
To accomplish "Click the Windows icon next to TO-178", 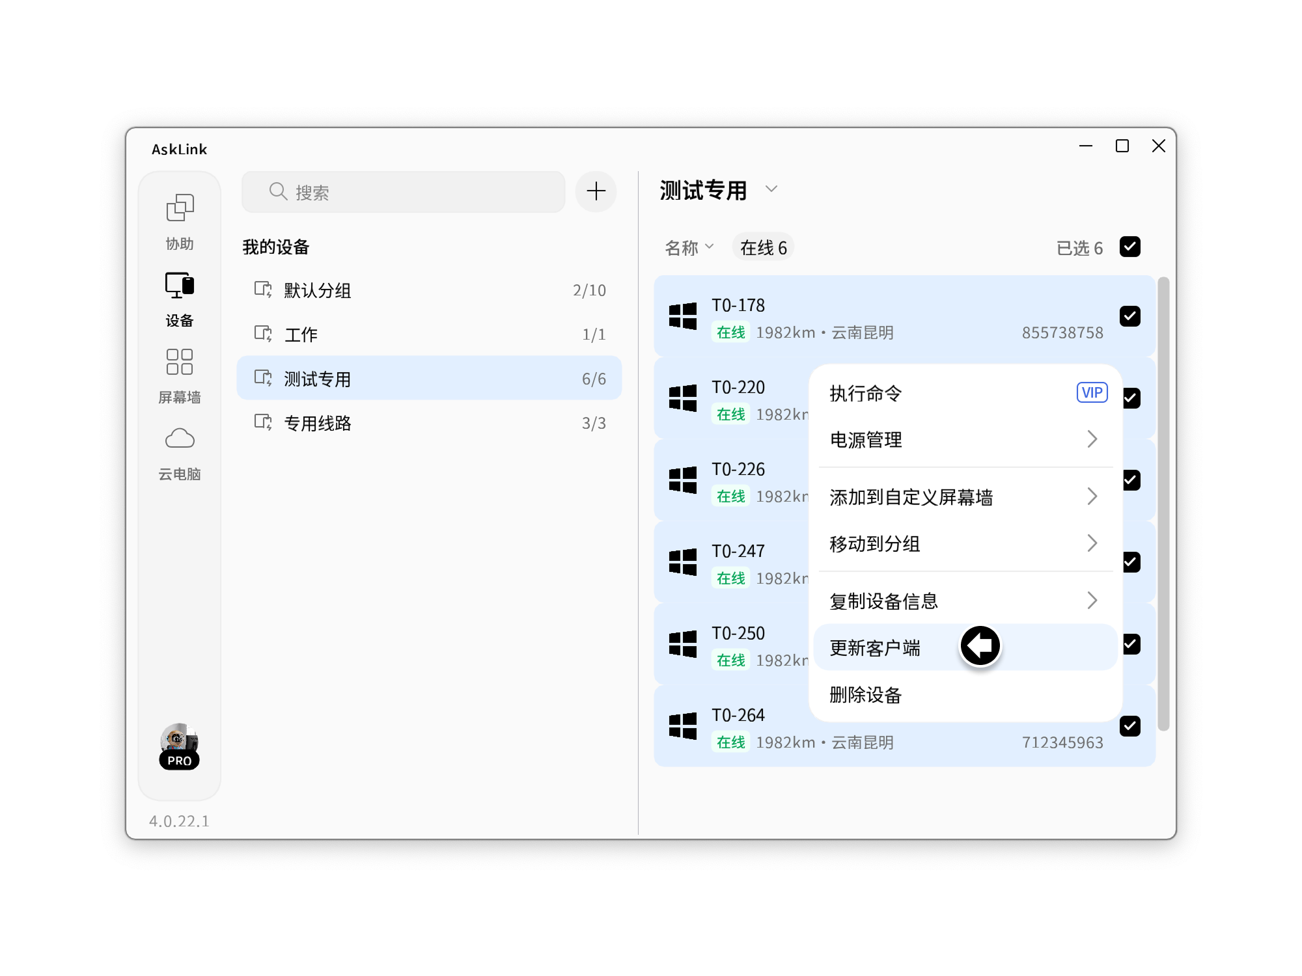I will click(682, 317).
